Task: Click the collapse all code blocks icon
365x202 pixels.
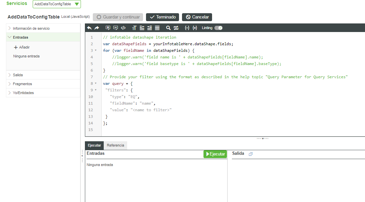Action: (187, 28)
